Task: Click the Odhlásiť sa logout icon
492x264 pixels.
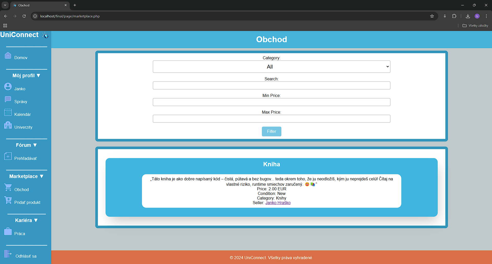Action: (8, 254)
